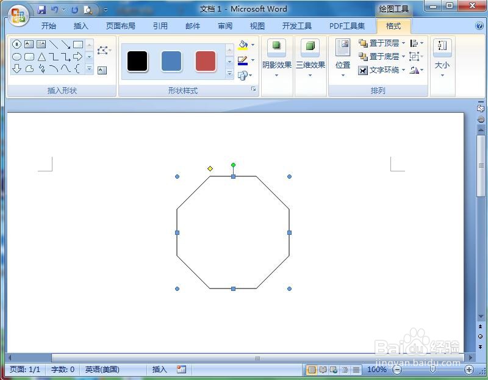Select the elbow arrow connector shape
488x380 pixels.
pos(66,57)
